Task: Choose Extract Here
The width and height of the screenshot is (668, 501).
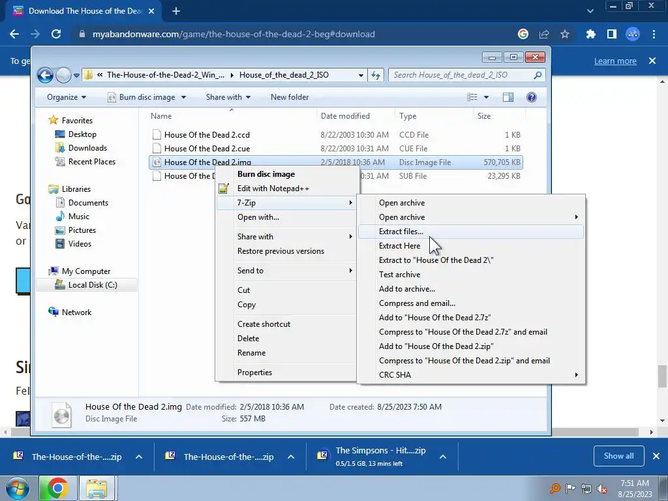Action: tap(471, 246)
